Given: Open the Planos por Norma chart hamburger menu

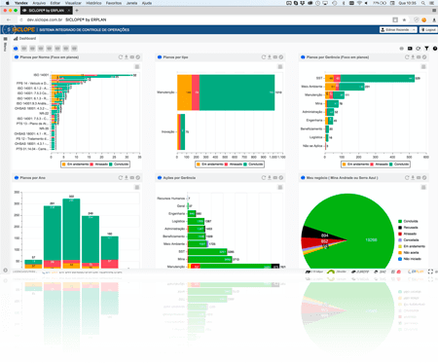Looking at the screenshot, I should pos(137,67).
